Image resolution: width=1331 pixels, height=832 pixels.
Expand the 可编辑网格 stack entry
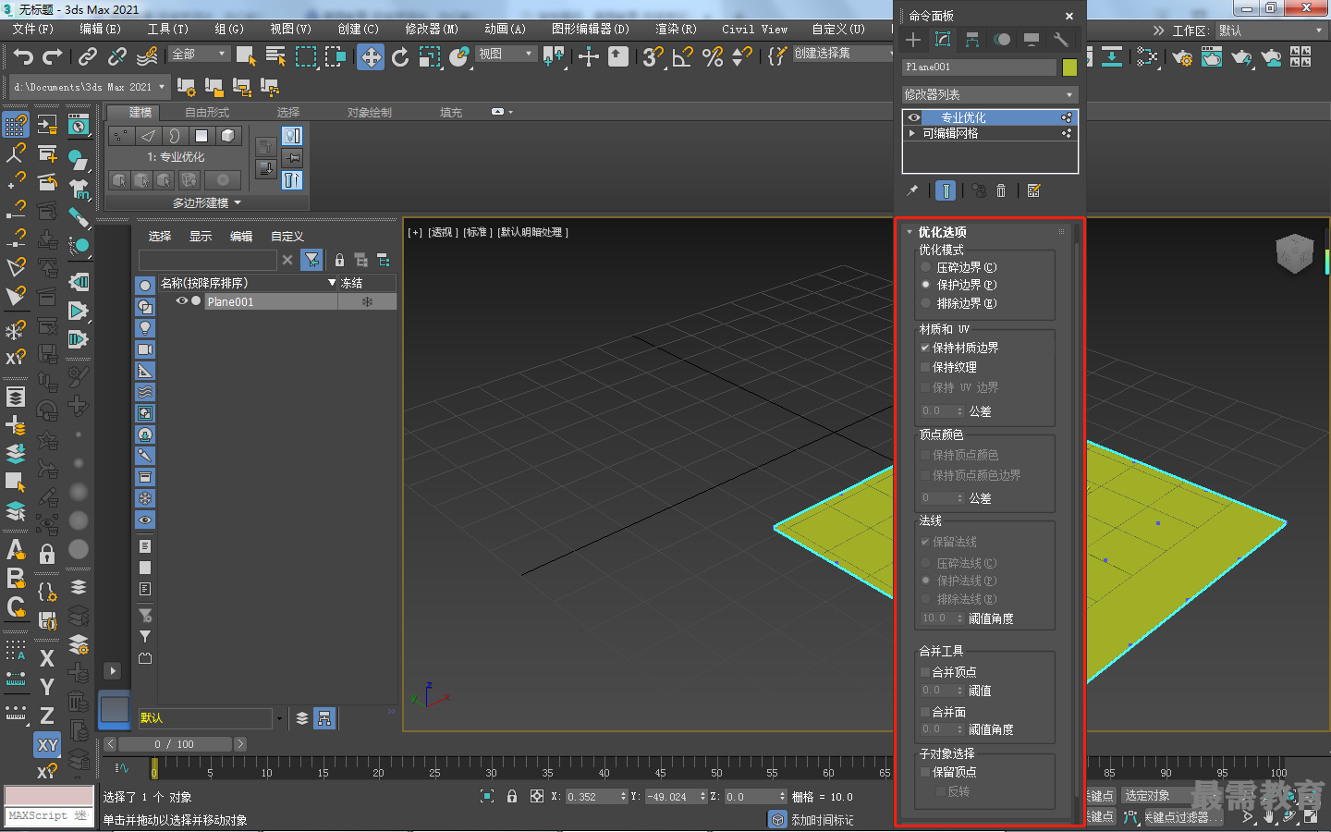(x=912, y=133)
